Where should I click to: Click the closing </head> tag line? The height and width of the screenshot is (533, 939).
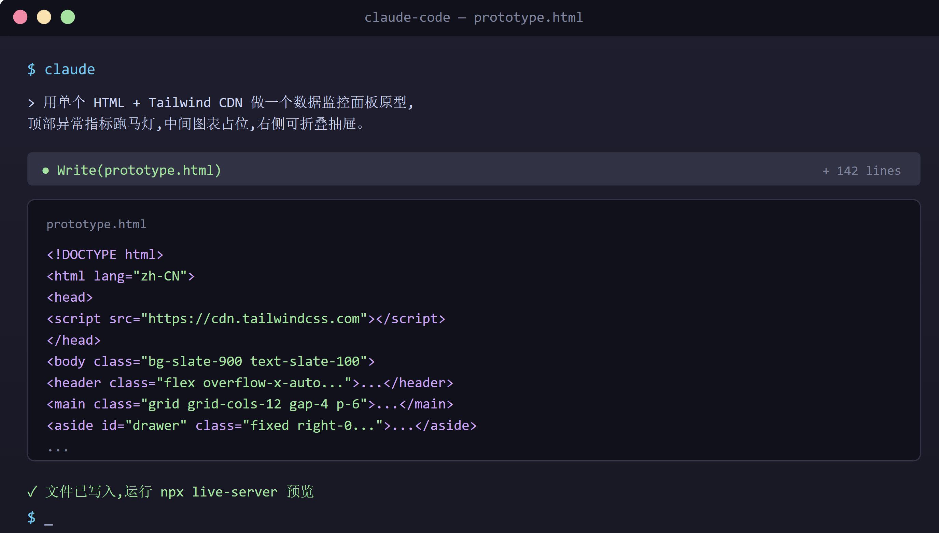pos(74,340)
